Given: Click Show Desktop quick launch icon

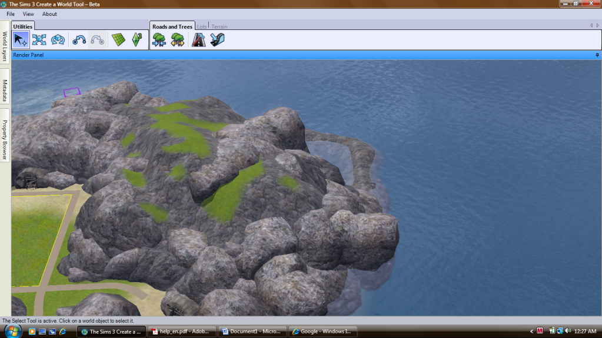Looking at the screenshot, I should 42,332.
